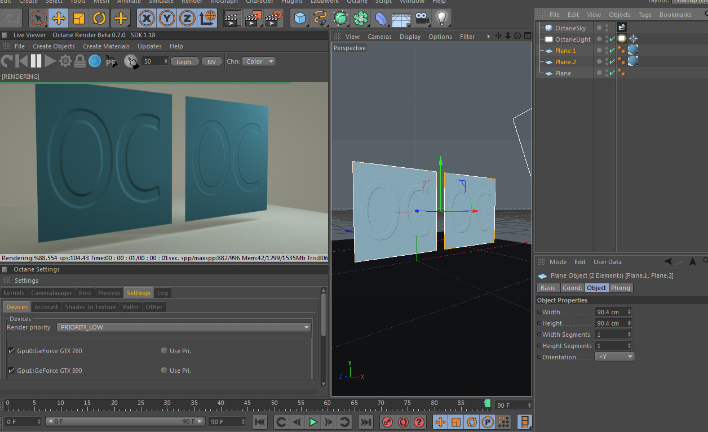Click the blue clay mode sphere
The image size is (708, 432).
pyautogui.click(x=95, y=61)
